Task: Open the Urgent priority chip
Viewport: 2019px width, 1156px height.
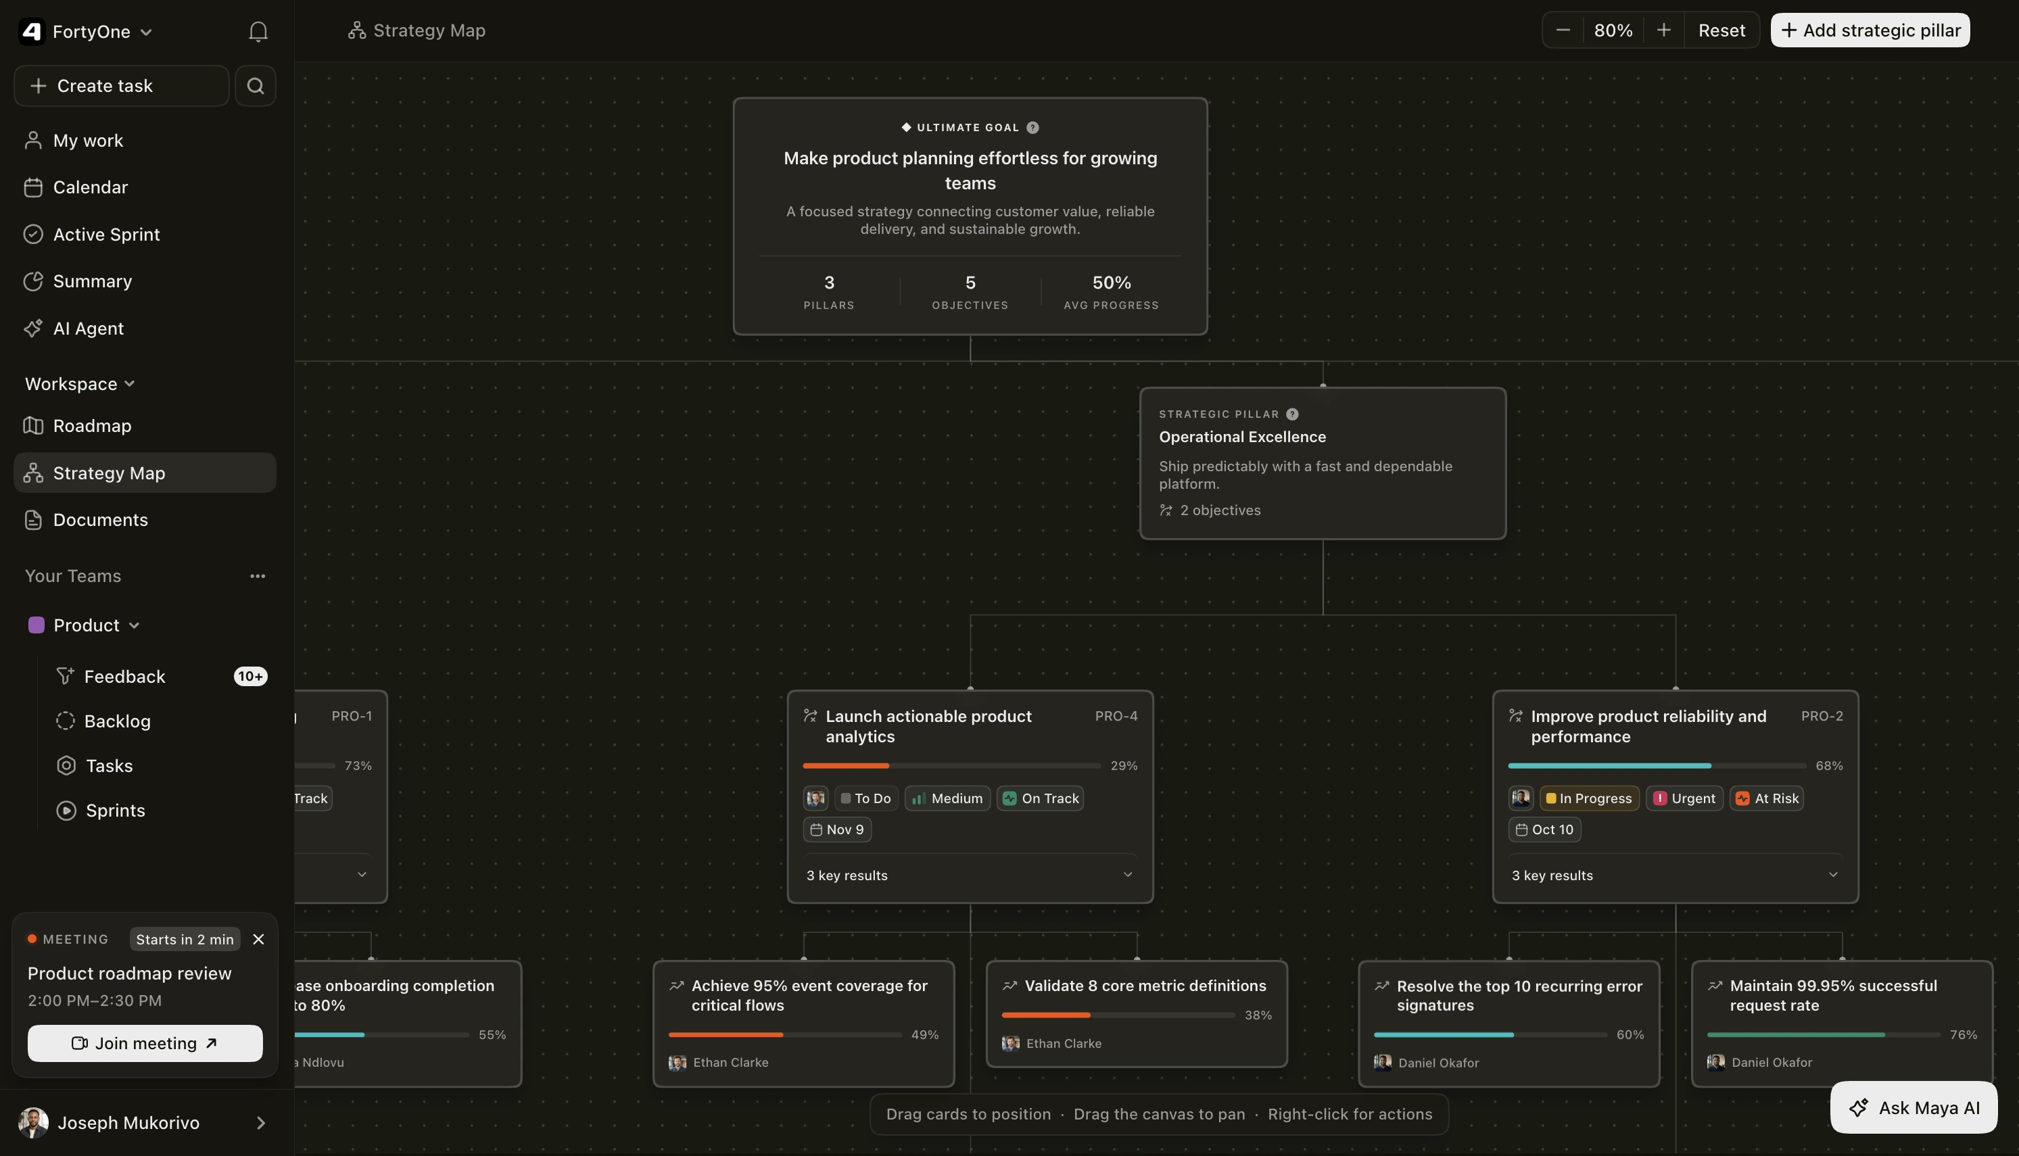Action: click(x=1684, y=798)
